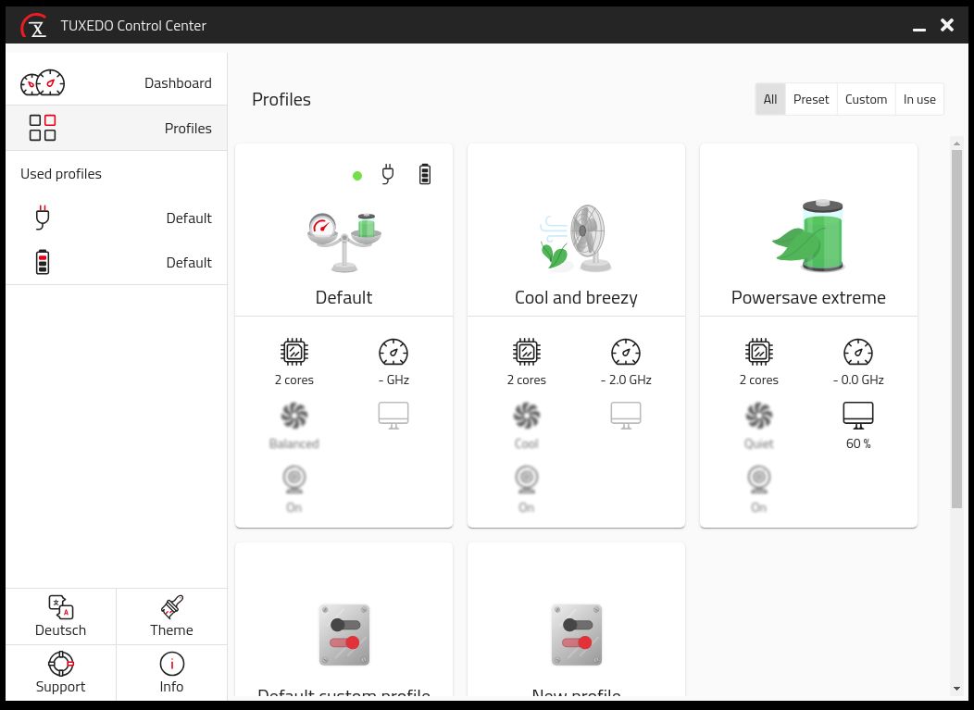Open the Theme settings
The width and height of the screenshot is (974, 710).
click(x=171, y=617)
